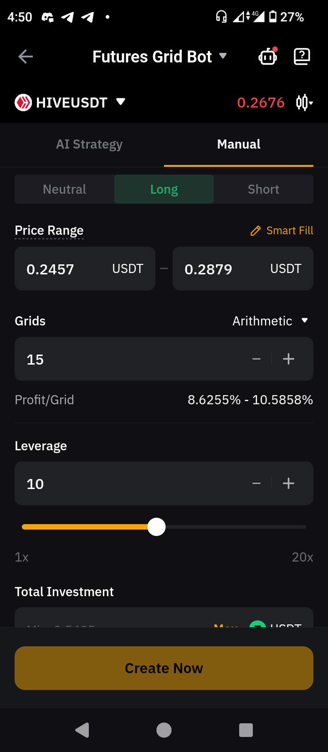
Task: Open the Arithmetic grid mode dropdown
Action: pos(271,321)
